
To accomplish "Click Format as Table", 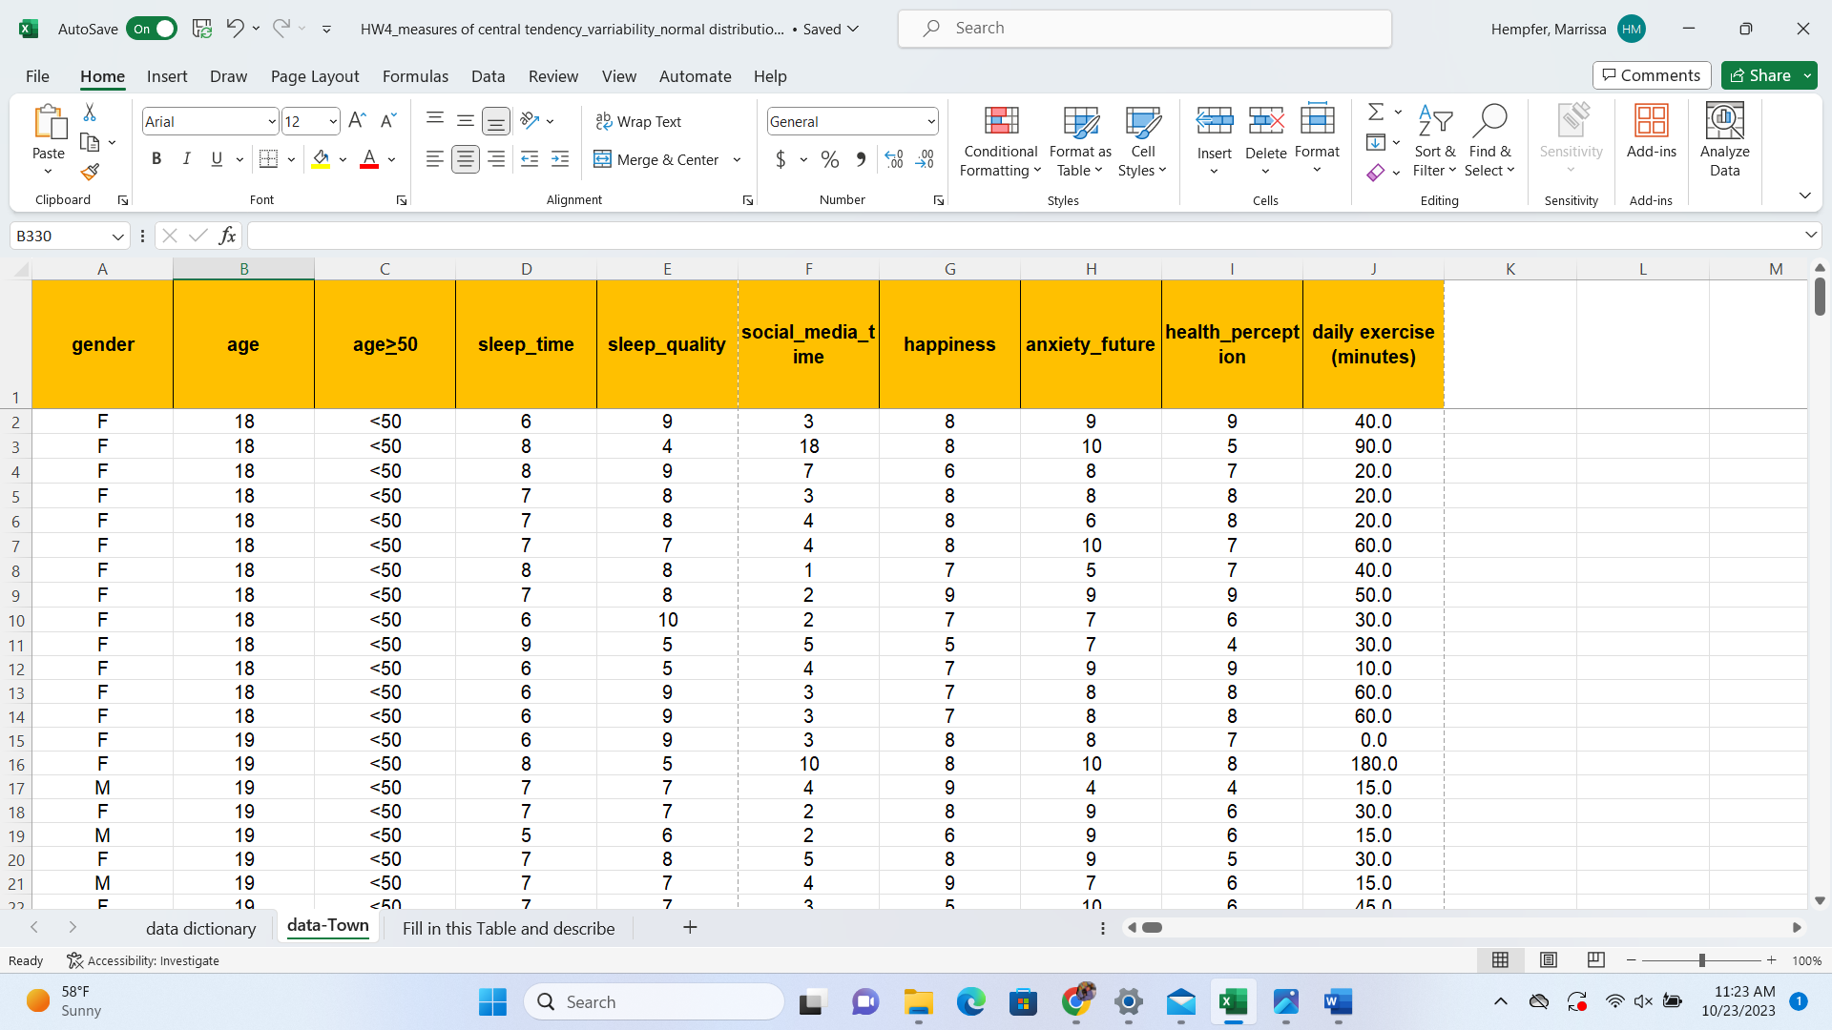I will pyautogui.click(x=1078, y=141).
